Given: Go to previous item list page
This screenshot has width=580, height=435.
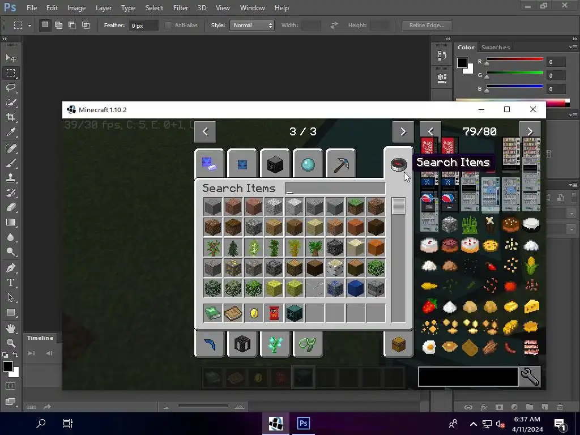Looking at the screenshot, I should (x=430, y=131).
